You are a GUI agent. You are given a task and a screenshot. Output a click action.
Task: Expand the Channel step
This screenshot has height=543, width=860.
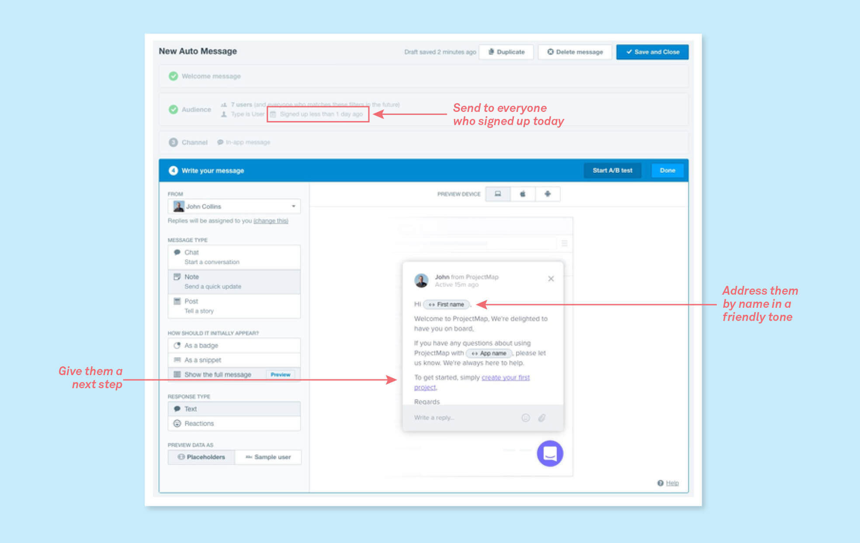[423, 142]
